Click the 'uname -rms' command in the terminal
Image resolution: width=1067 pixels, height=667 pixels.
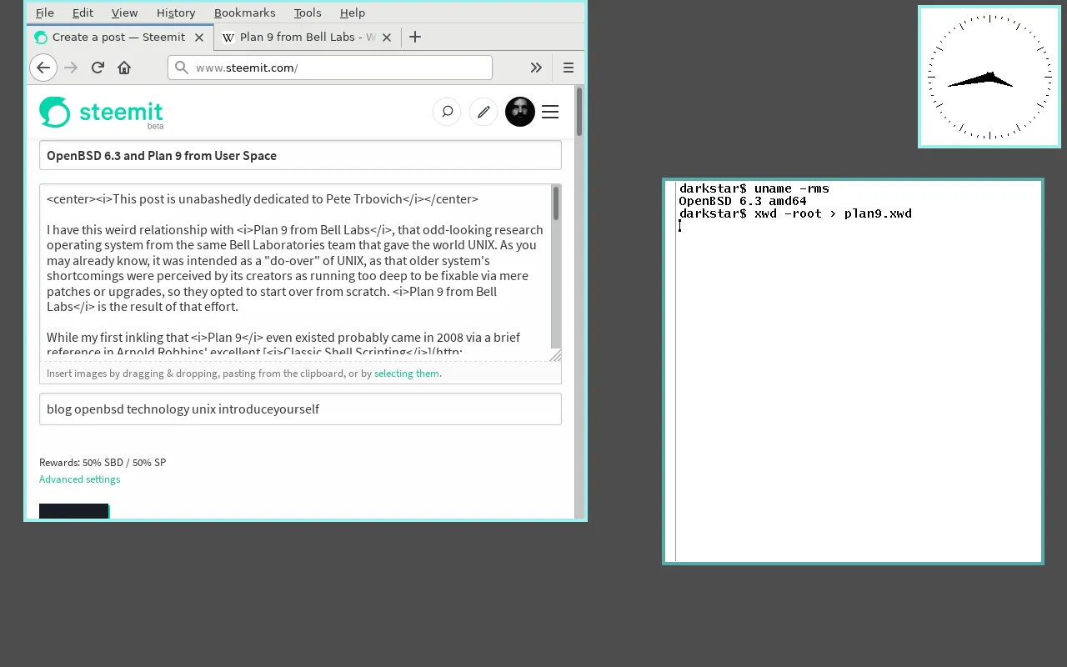792,188
